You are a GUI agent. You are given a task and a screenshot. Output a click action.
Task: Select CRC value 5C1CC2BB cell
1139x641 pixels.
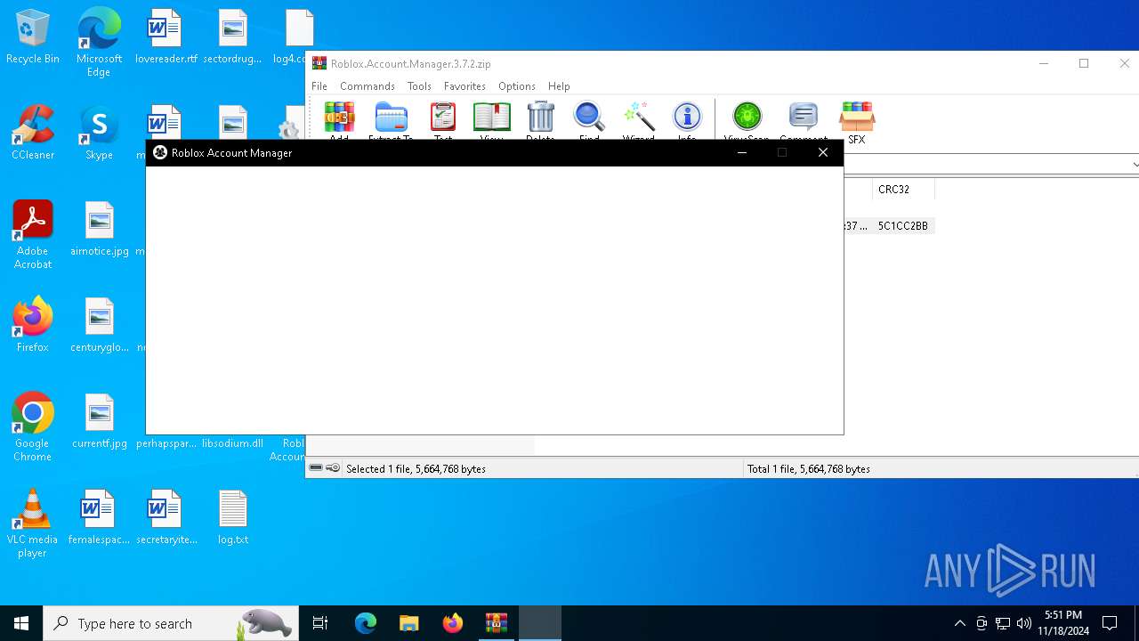(903, 226)
